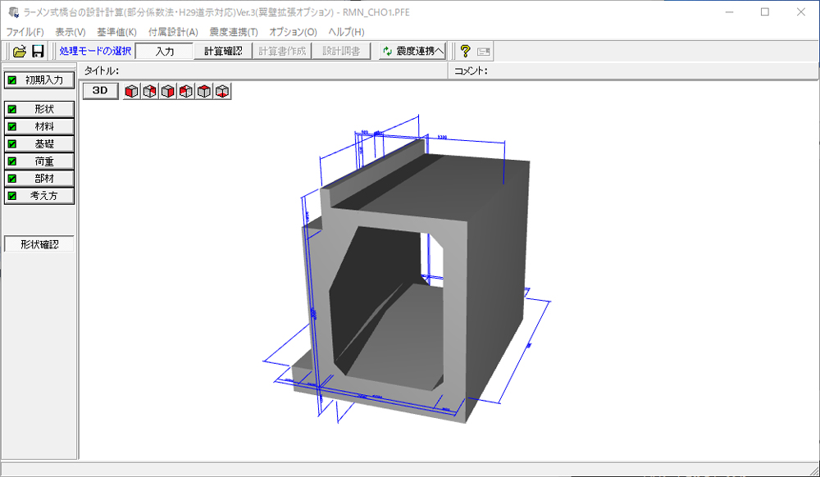Screen dimensions: 820x477
Task: Open help via the question mark icon
Action: (x=465, y=52)
